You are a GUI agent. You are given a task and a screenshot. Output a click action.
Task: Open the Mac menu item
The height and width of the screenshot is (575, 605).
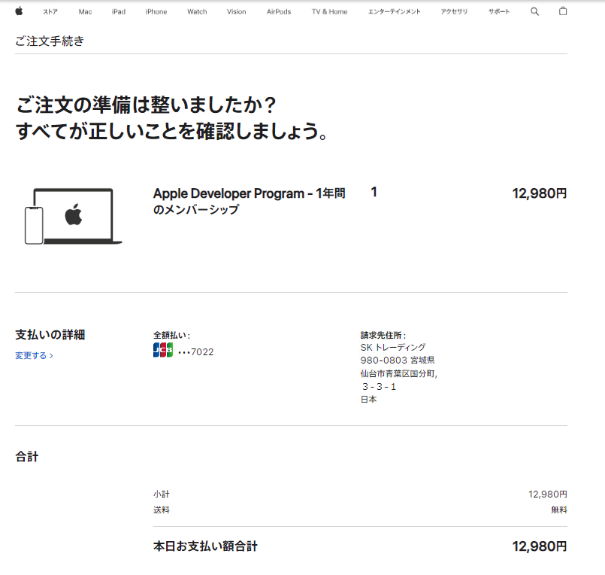pyautogui.click(x=85, y=12)
